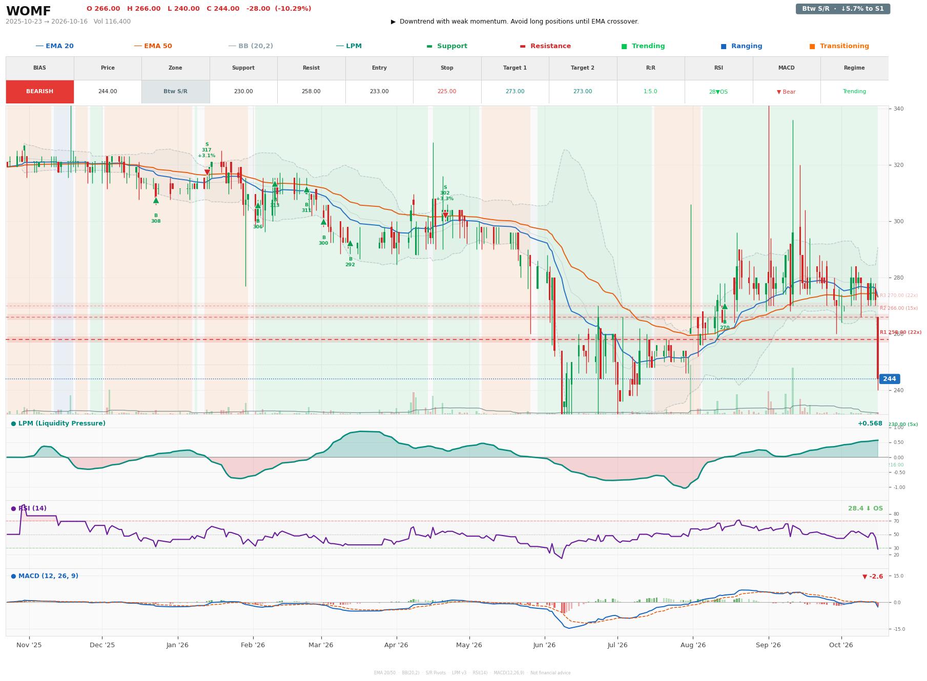Click the orange Transitioning square in the legend

point(812,46)
